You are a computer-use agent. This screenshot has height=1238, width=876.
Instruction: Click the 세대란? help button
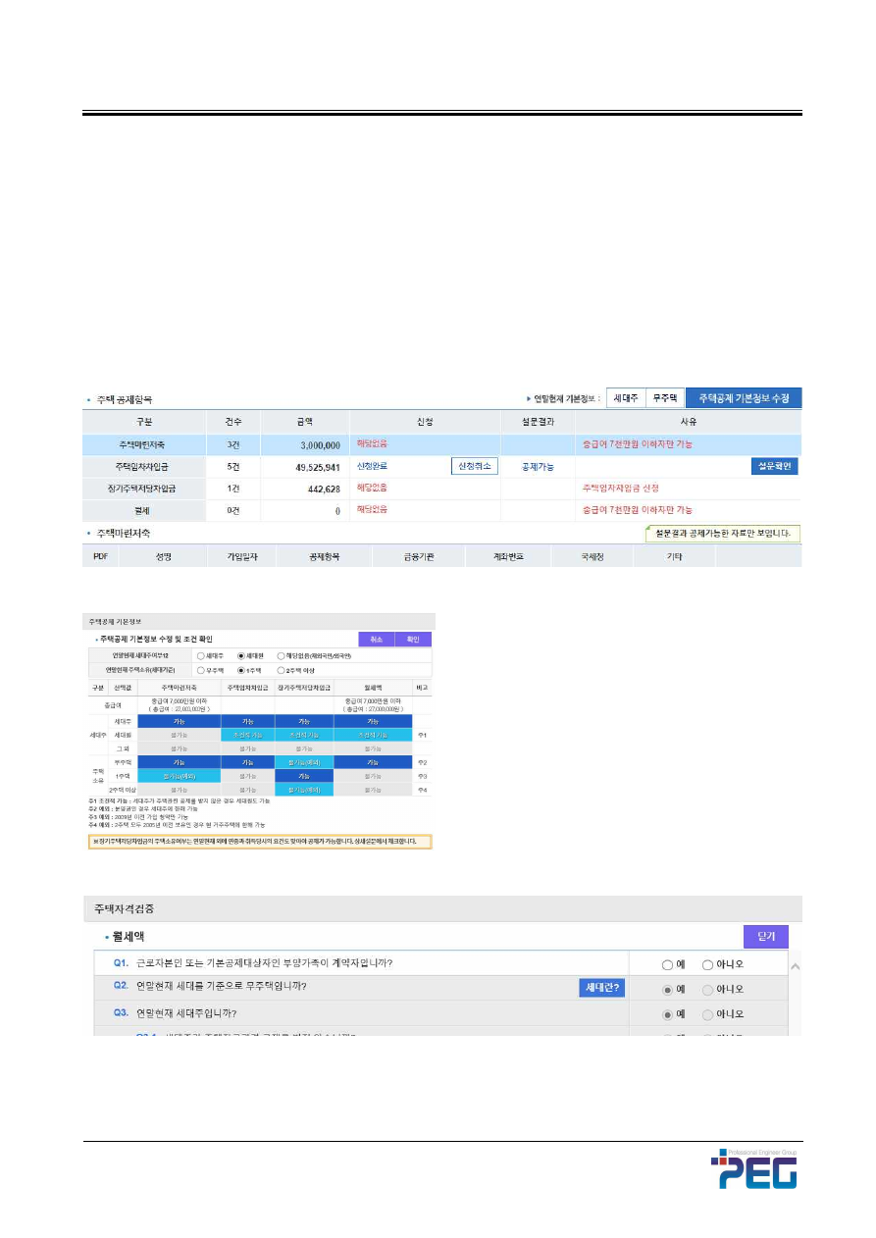(x=601, y=987)
